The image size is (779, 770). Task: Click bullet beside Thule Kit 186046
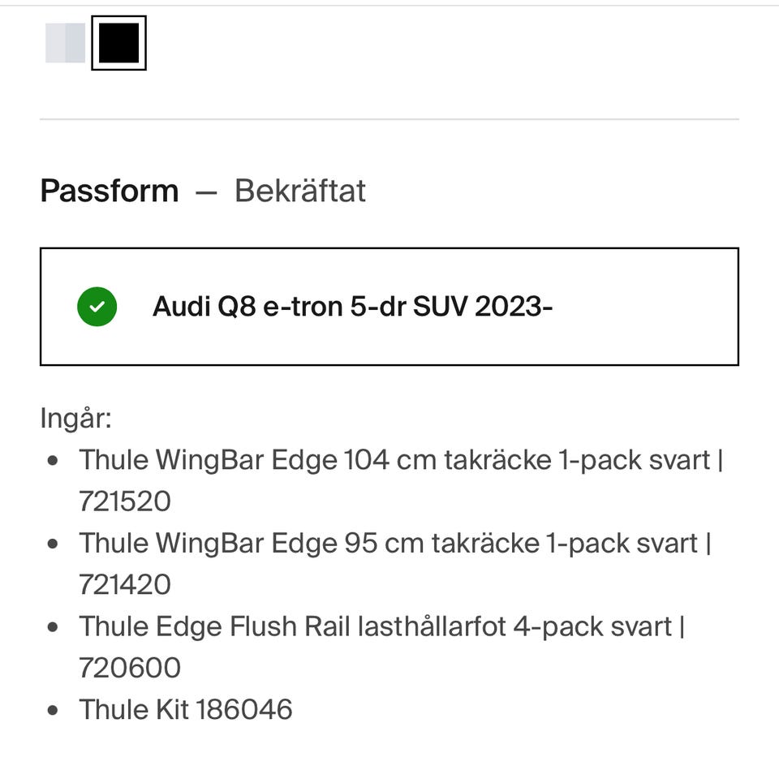(x=54, y=710)
